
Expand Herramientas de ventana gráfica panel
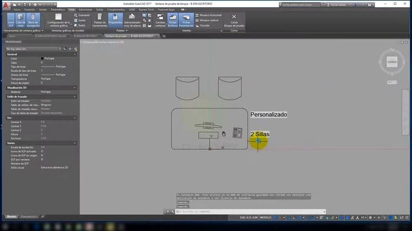pos(24,31)
